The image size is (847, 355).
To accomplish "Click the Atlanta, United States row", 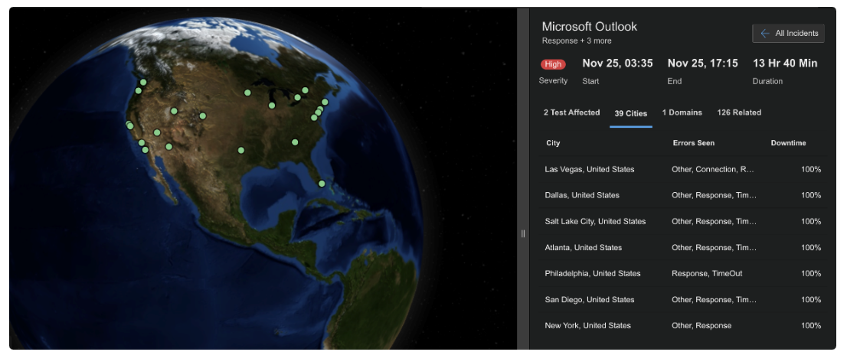I will click(x=583, y=247).
